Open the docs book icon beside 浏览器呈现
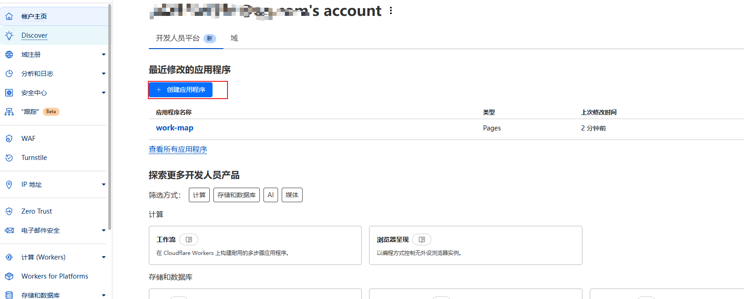Image resolution: width=744 pixels, height=299 pixels. [x=422, y=239]
